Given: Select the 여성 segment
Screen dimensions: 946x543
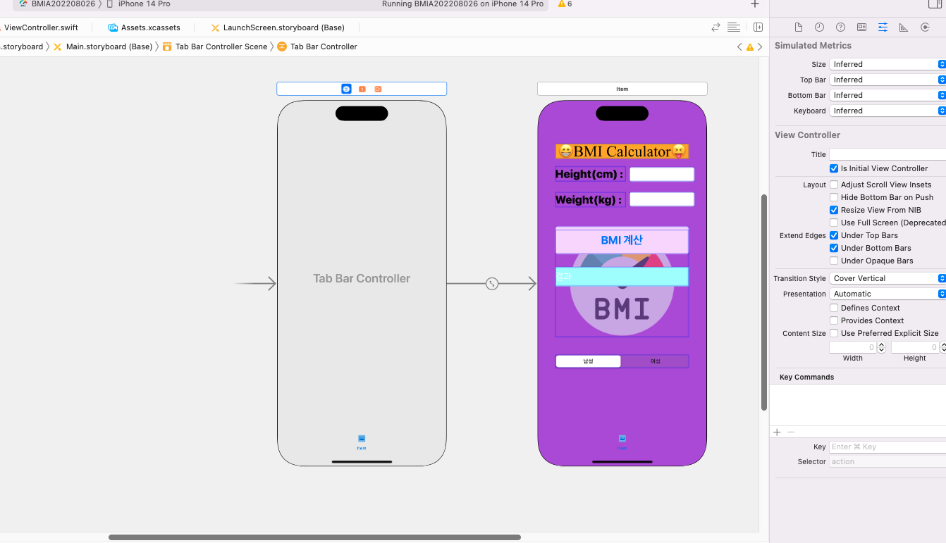Looking at the screenshot, I should tap(655, 361).
